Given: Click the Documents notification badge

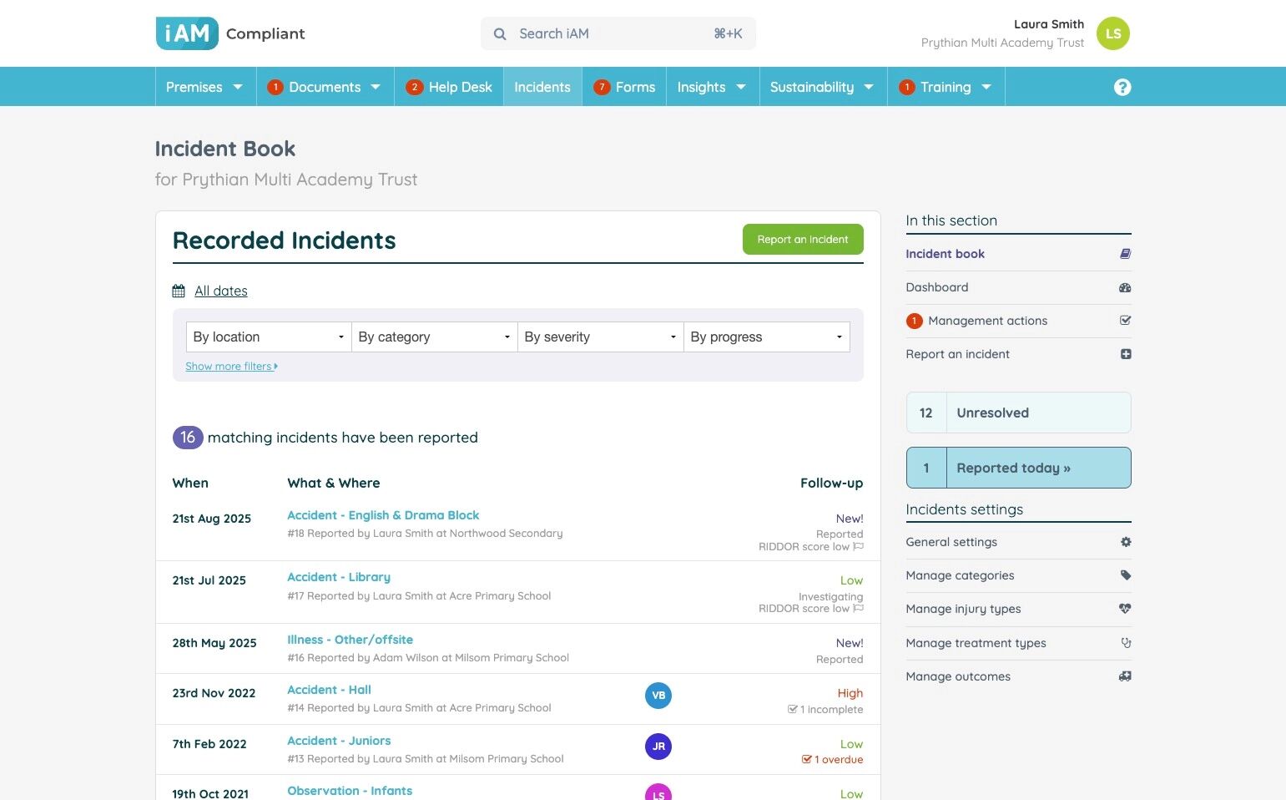Looking at the screenshot, I should [x=275, y=87].
